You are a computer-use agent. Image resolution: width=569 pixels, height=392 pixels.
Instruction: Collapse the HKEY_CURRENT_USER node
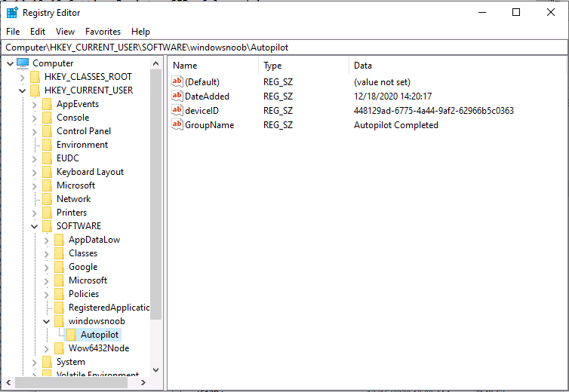click(x=22, y=90)
